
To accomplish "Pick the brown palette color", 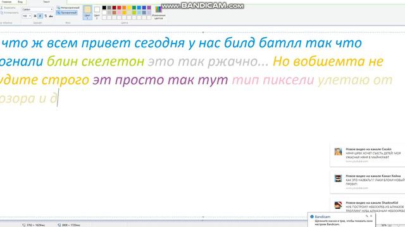I will [x=114, y=13].
